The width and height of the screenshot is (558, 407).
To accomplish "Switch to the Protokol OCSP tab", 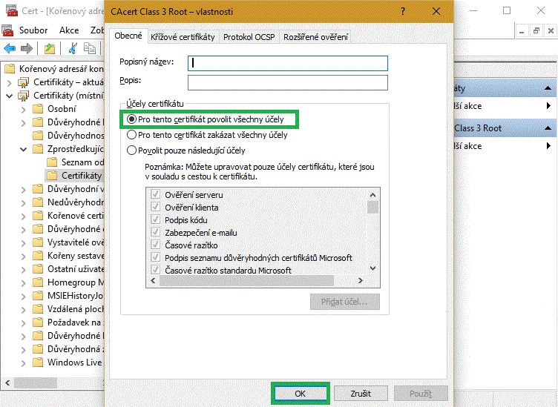I will (249, 37).
